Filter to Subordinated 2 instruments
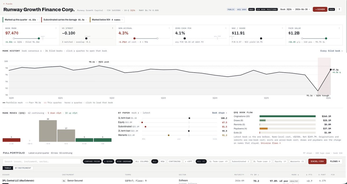Image resolution: width=347 pixels, height=184 pixels. pos(240,162)
